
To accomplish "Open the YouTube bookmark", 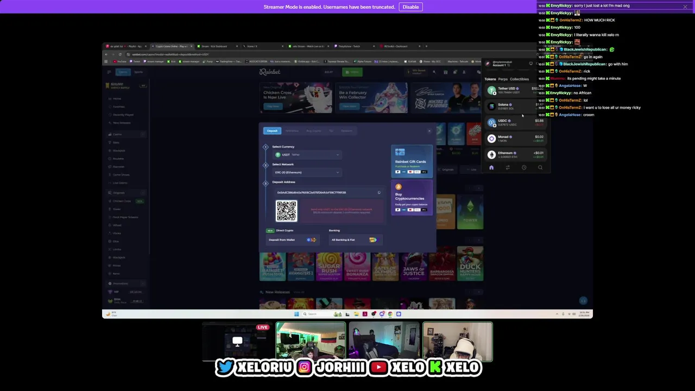I will 121,61.
